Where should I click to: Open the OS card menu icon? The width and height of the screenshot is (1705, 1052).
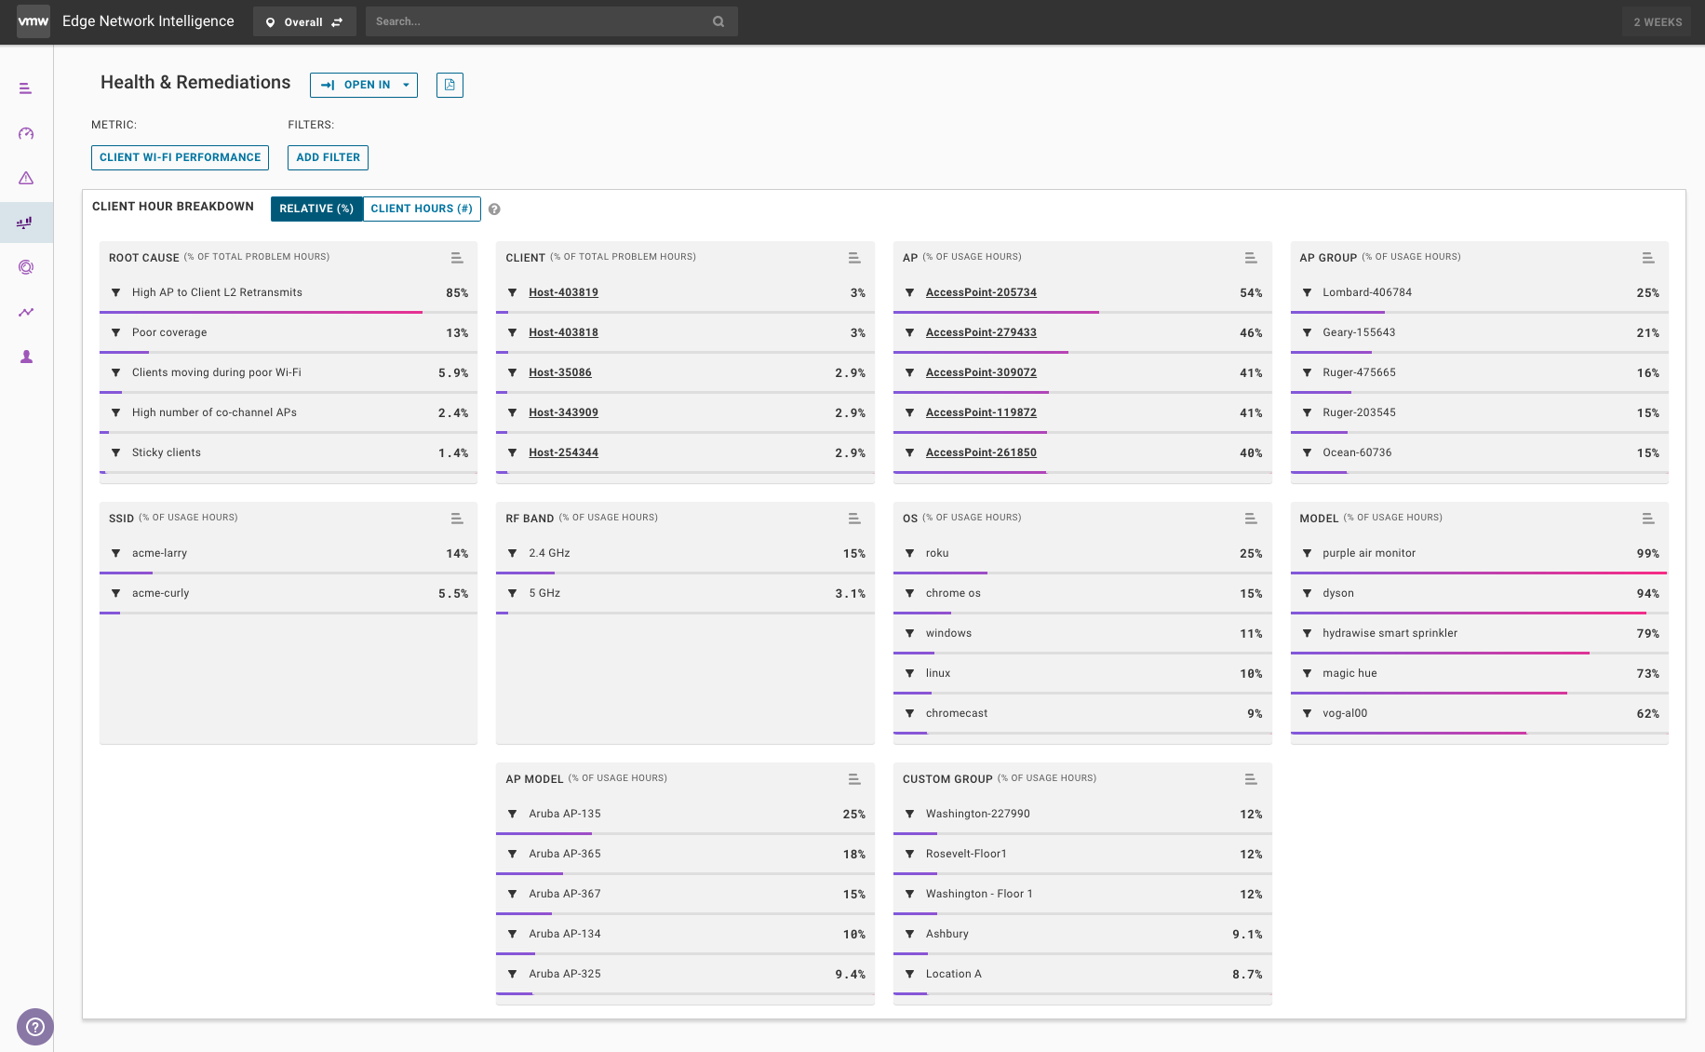pyautogui.click(x=1251, y=519)
